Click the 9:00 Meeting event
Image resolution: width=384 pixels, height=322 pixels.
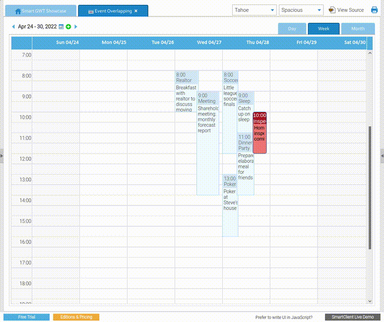(208, 143)
